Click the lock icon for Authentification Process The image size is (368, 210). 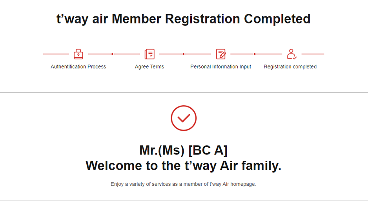(78, 54)
